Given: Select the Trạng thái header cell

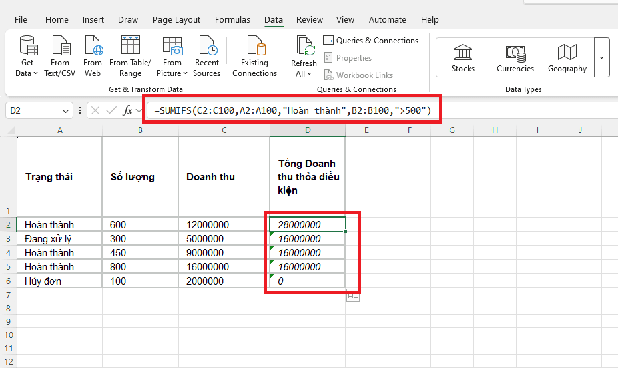Looking at the screenshot, I should (60, 177).
